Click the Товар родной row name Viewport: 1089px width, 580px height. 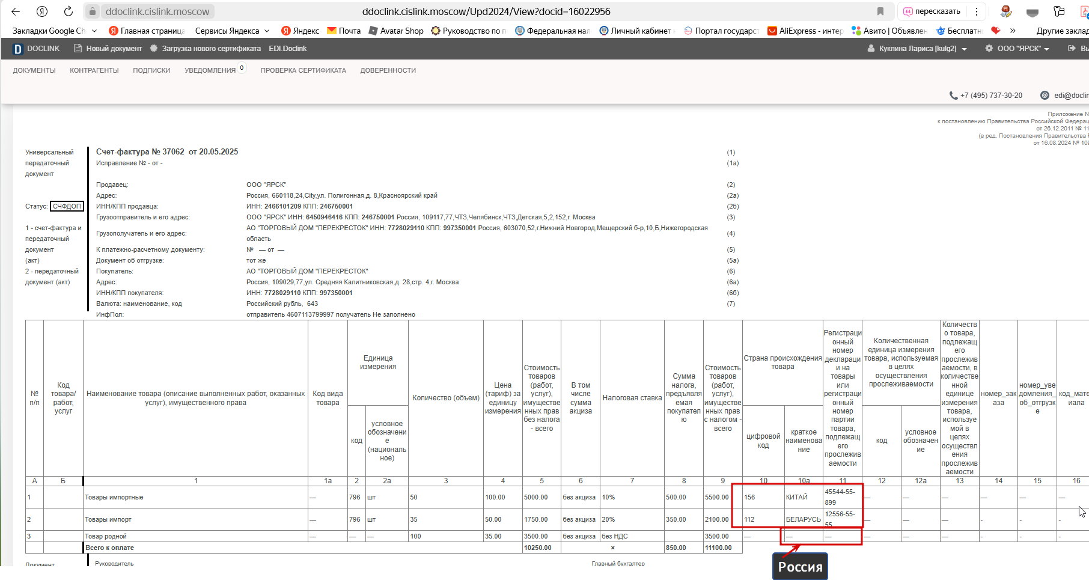tap(106, 536)
